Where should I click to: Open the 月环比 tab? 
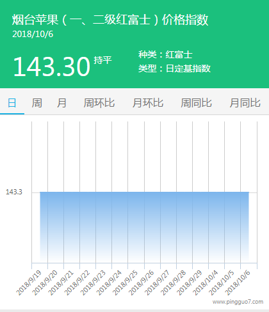(148, 103)
